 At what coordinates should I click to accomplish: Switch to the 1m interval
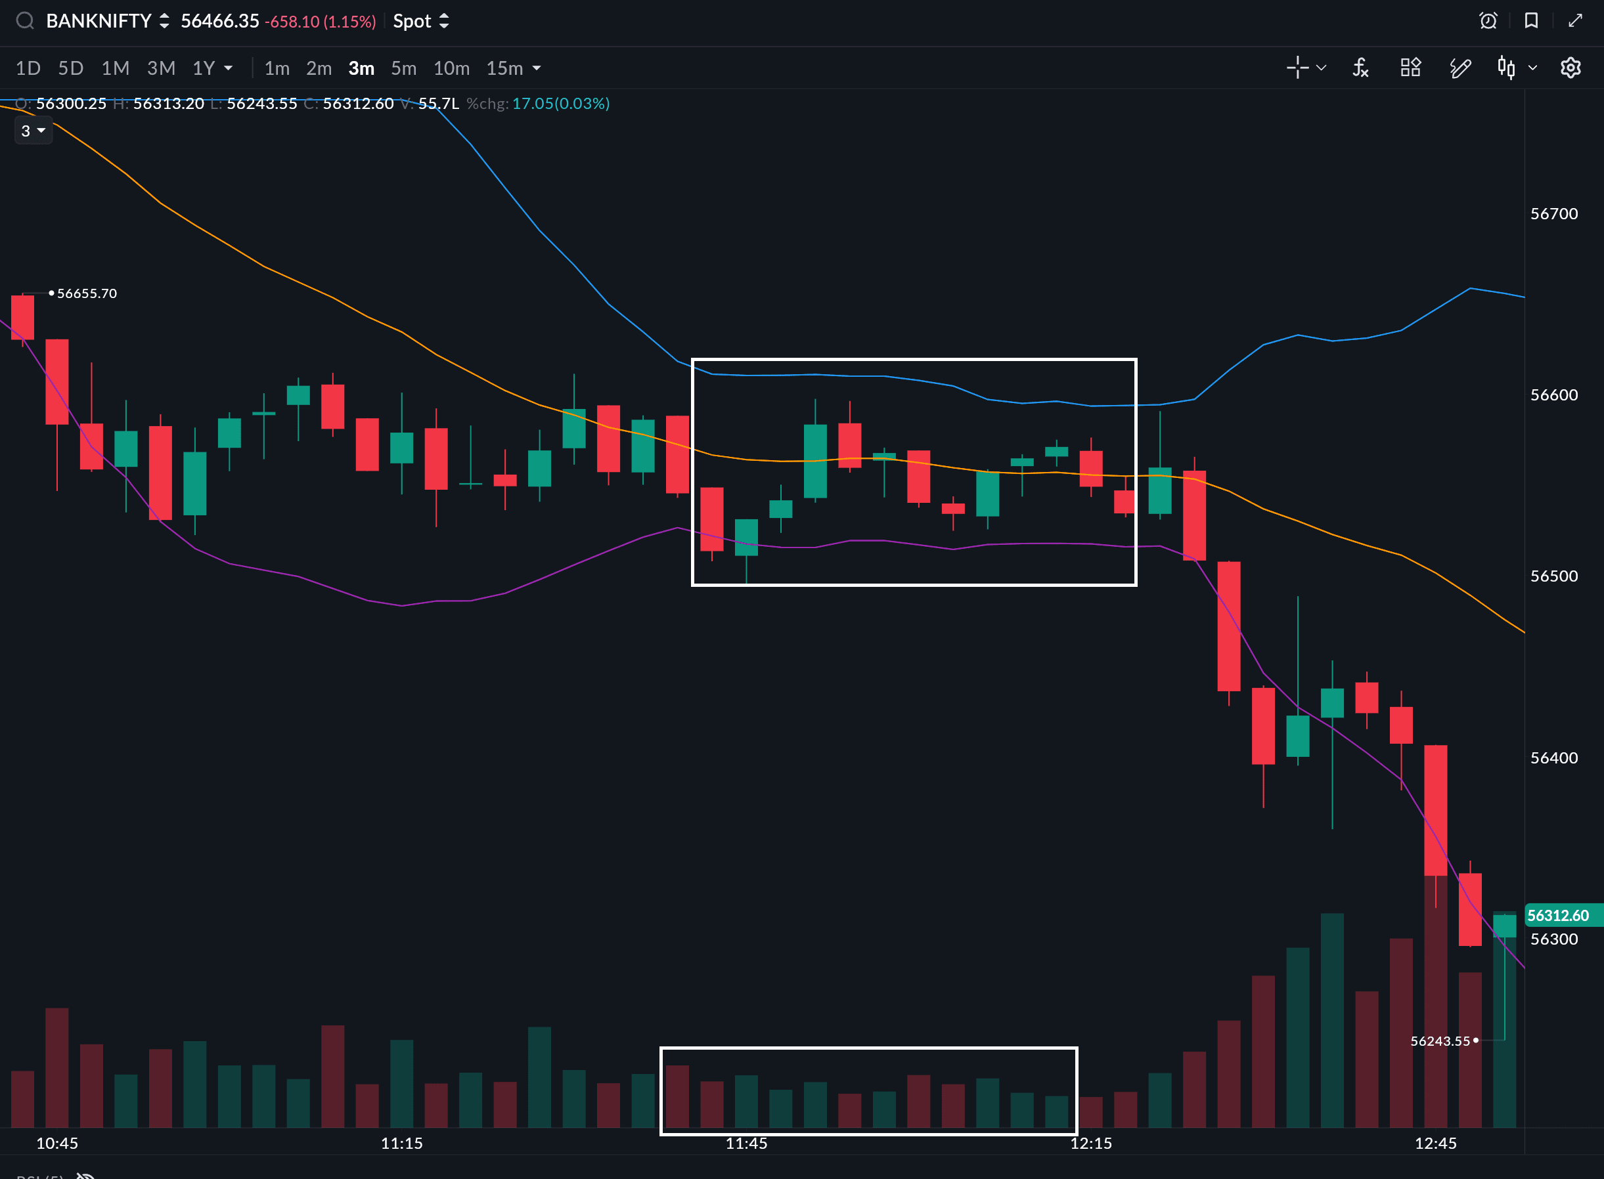coord(277,68)
